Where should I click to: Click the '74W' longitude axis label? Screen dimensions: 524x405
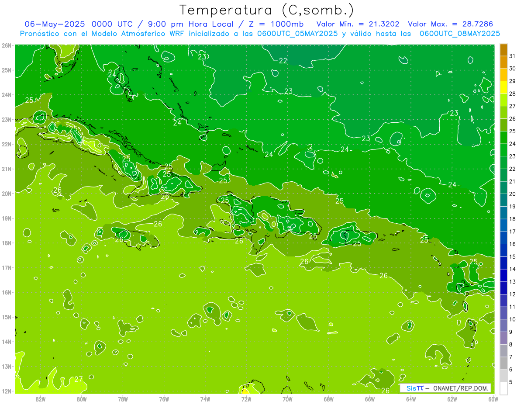tap(205, 399)
